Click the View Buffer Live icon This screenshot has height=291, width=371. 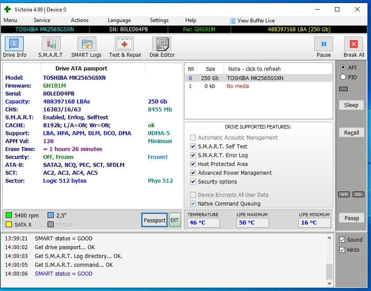tap(233, 21)
